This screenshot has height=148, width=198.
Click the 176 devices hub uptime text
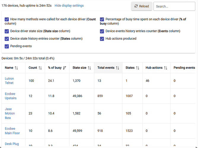tap(26, 6)
